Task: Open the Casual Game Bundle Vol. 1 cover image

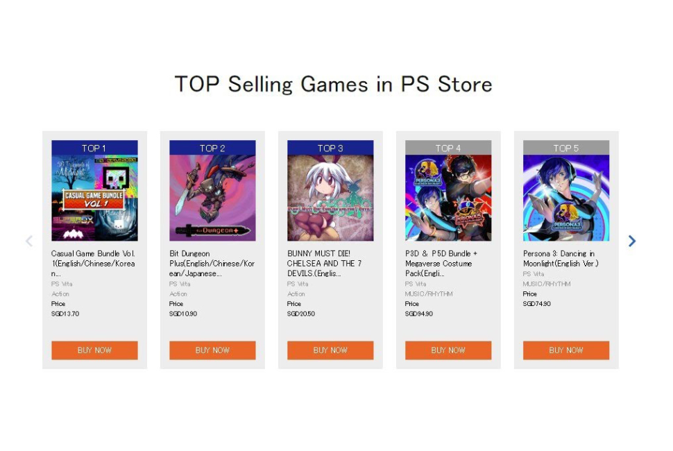Action: pos(94,198)
